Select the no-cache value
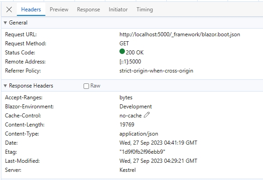The width and height of the screenshot is (263, 180). pos(130,116)
